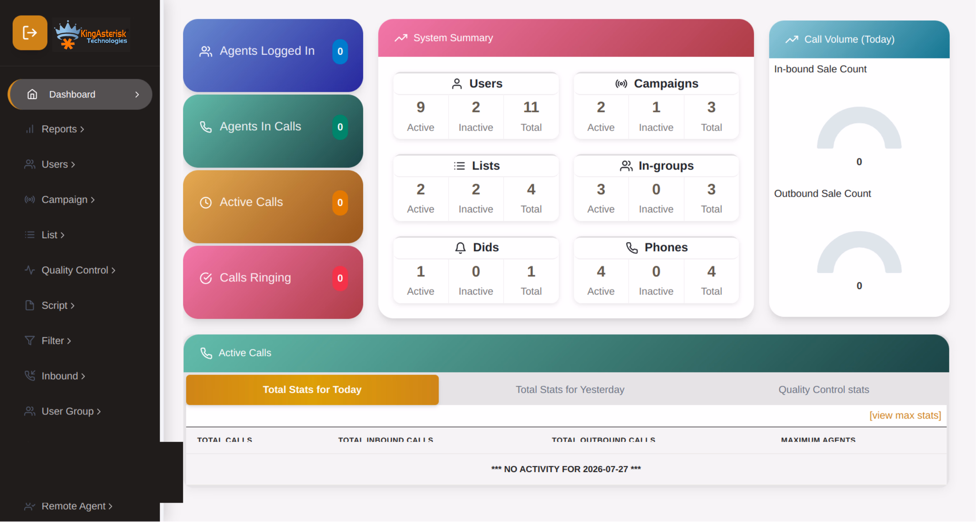Click the Inbound phone icon
Image resolution: width=976 pixels, height=522 pixels.
point(30,376)
